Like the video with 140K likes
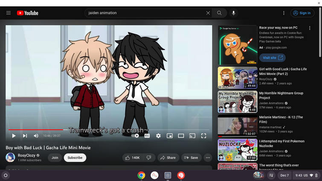Viewport: 322px width, 181px height. (133, 158)
